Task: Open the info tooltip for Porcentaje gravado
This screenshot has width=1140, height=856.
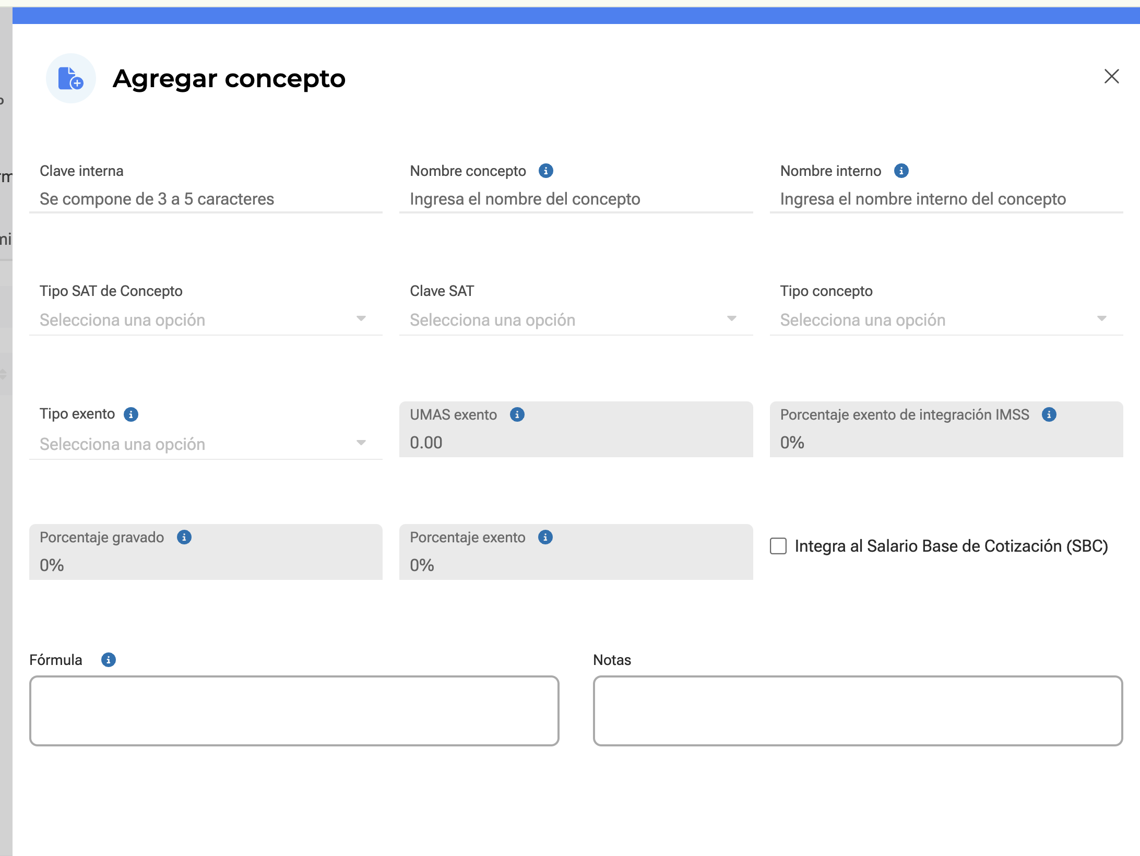Action: (183, 537)
